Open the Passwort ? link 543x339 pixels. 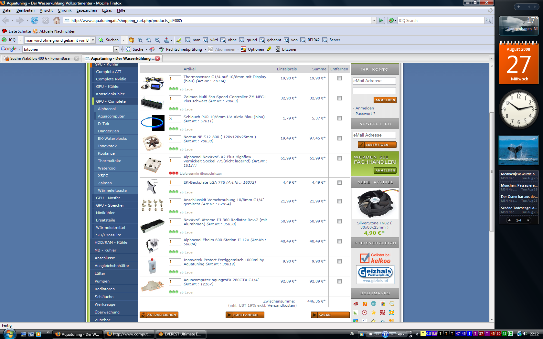click(x=365, y=114)
